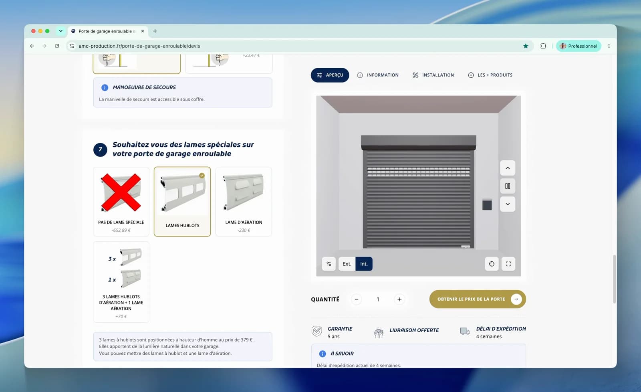Select the 'Pas de lame spéciale' option card
The image size is (641, 392).
click(121, 202)
